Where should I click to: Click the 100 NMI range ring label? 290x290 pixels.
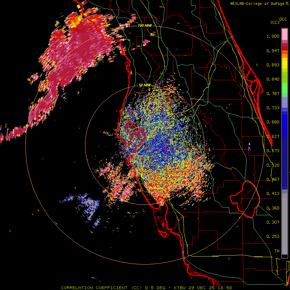[x=144, y=25]
